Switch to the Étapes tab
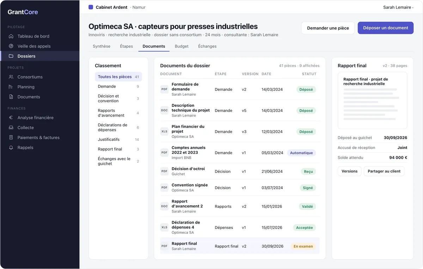423x269 pixels. coord(127,46)
